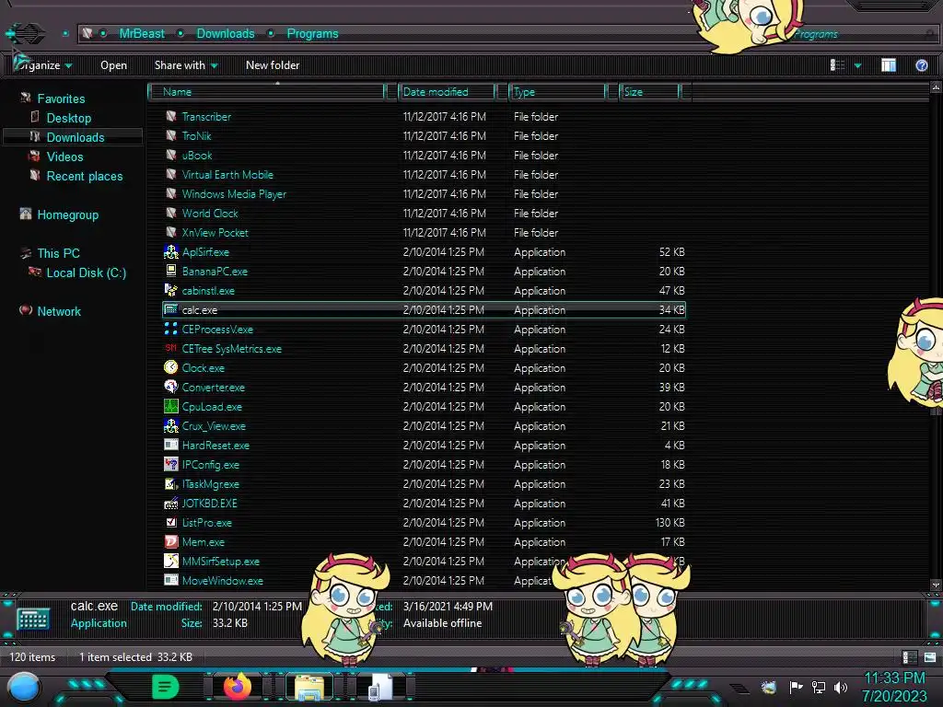Select the World Clock folder
Viewport: 943px width, 707px height.
click(210, 213)
